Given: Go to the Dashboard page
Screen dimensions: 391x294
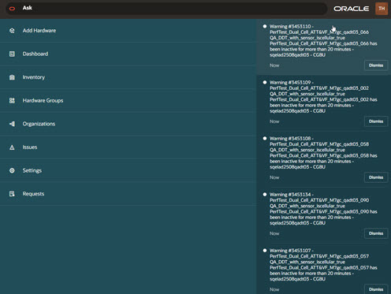Looking at the screenshot, I should [128, 54].
